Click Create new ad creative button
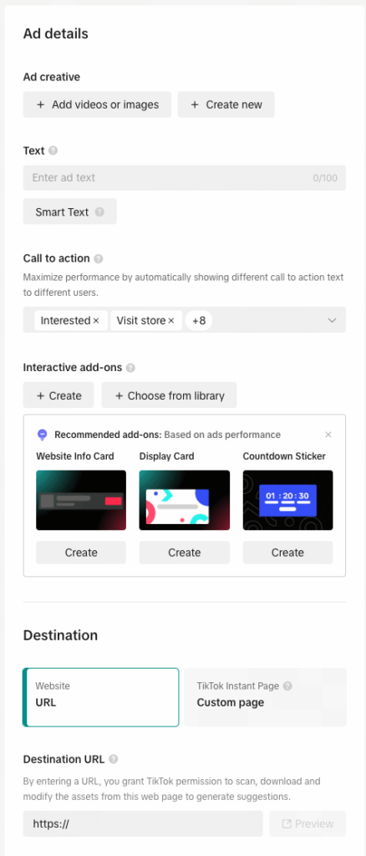 (226, 104)
